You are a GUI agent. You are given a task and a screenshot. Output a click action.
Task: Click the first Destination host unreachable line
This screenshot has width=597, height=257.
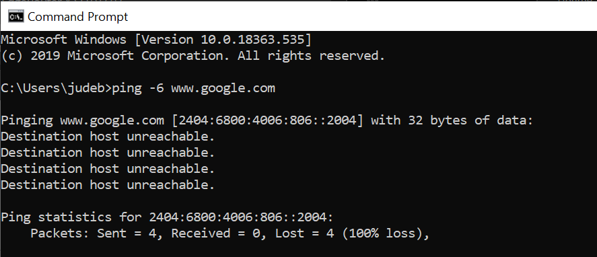click(x=108, y=137)
